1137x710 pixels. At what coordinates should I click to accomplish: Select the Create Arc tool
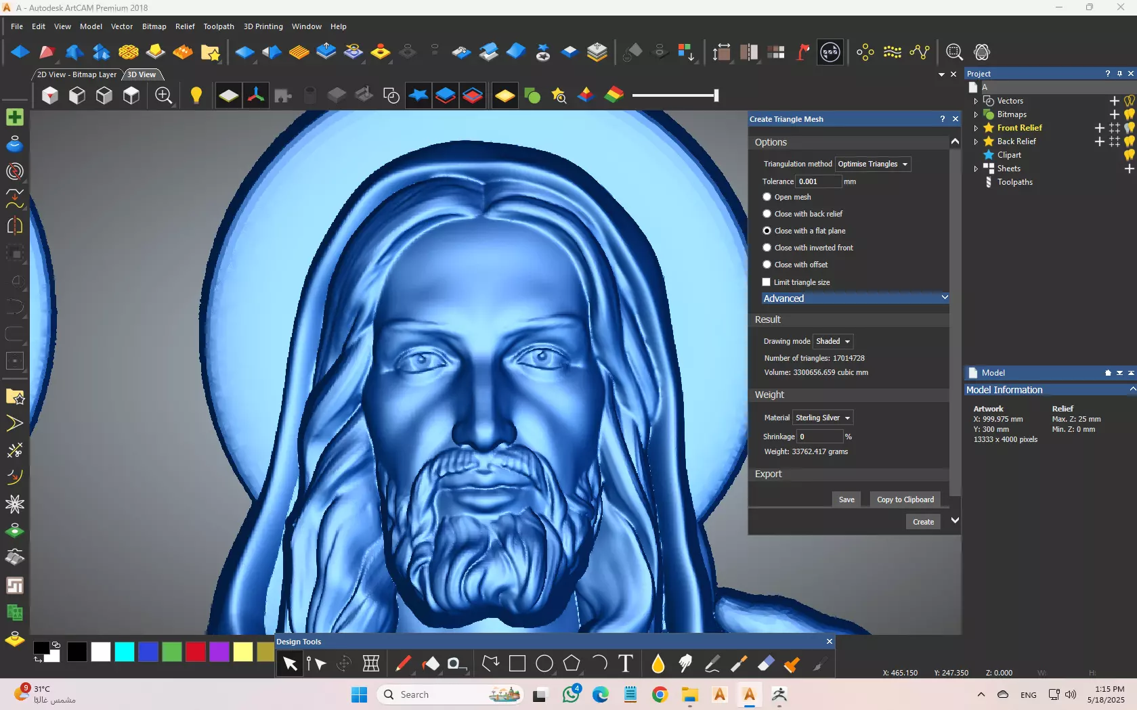pyautogui.click(x=599, y=664)
